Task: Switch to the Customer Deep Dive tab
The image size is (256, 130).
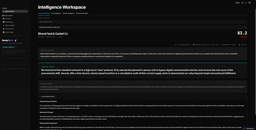Action: [44, 13]
